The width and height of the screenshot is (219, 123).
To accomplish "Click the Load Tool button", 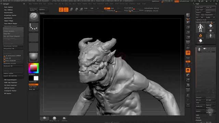I will 200,7.
